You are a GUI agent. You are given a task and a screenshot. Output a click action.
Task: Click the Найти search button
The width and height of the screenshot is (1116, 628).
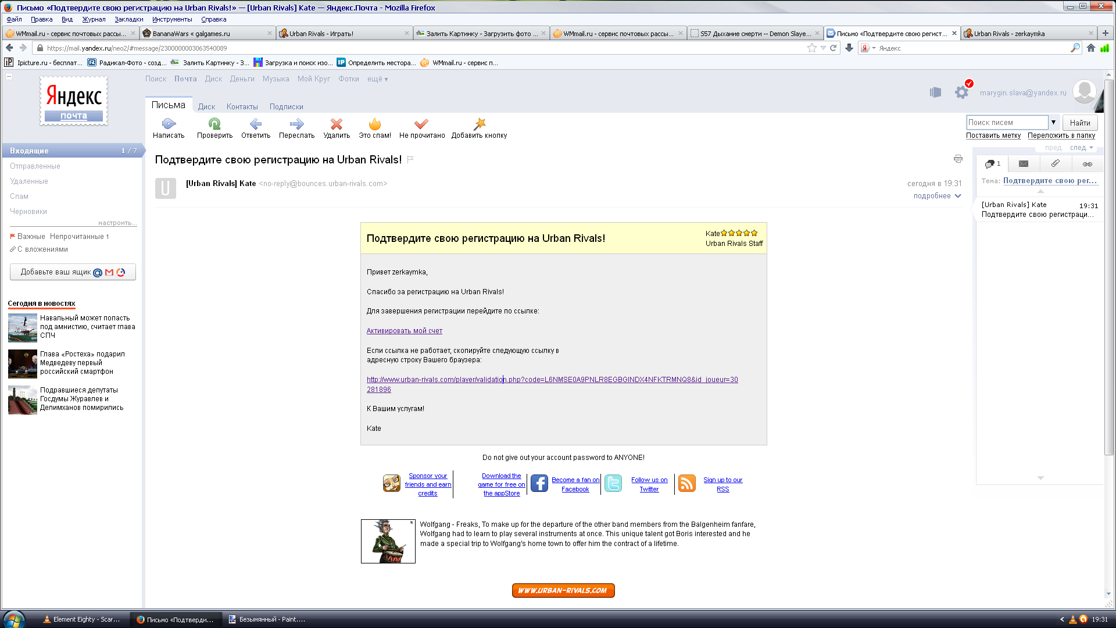[1080, 123]
